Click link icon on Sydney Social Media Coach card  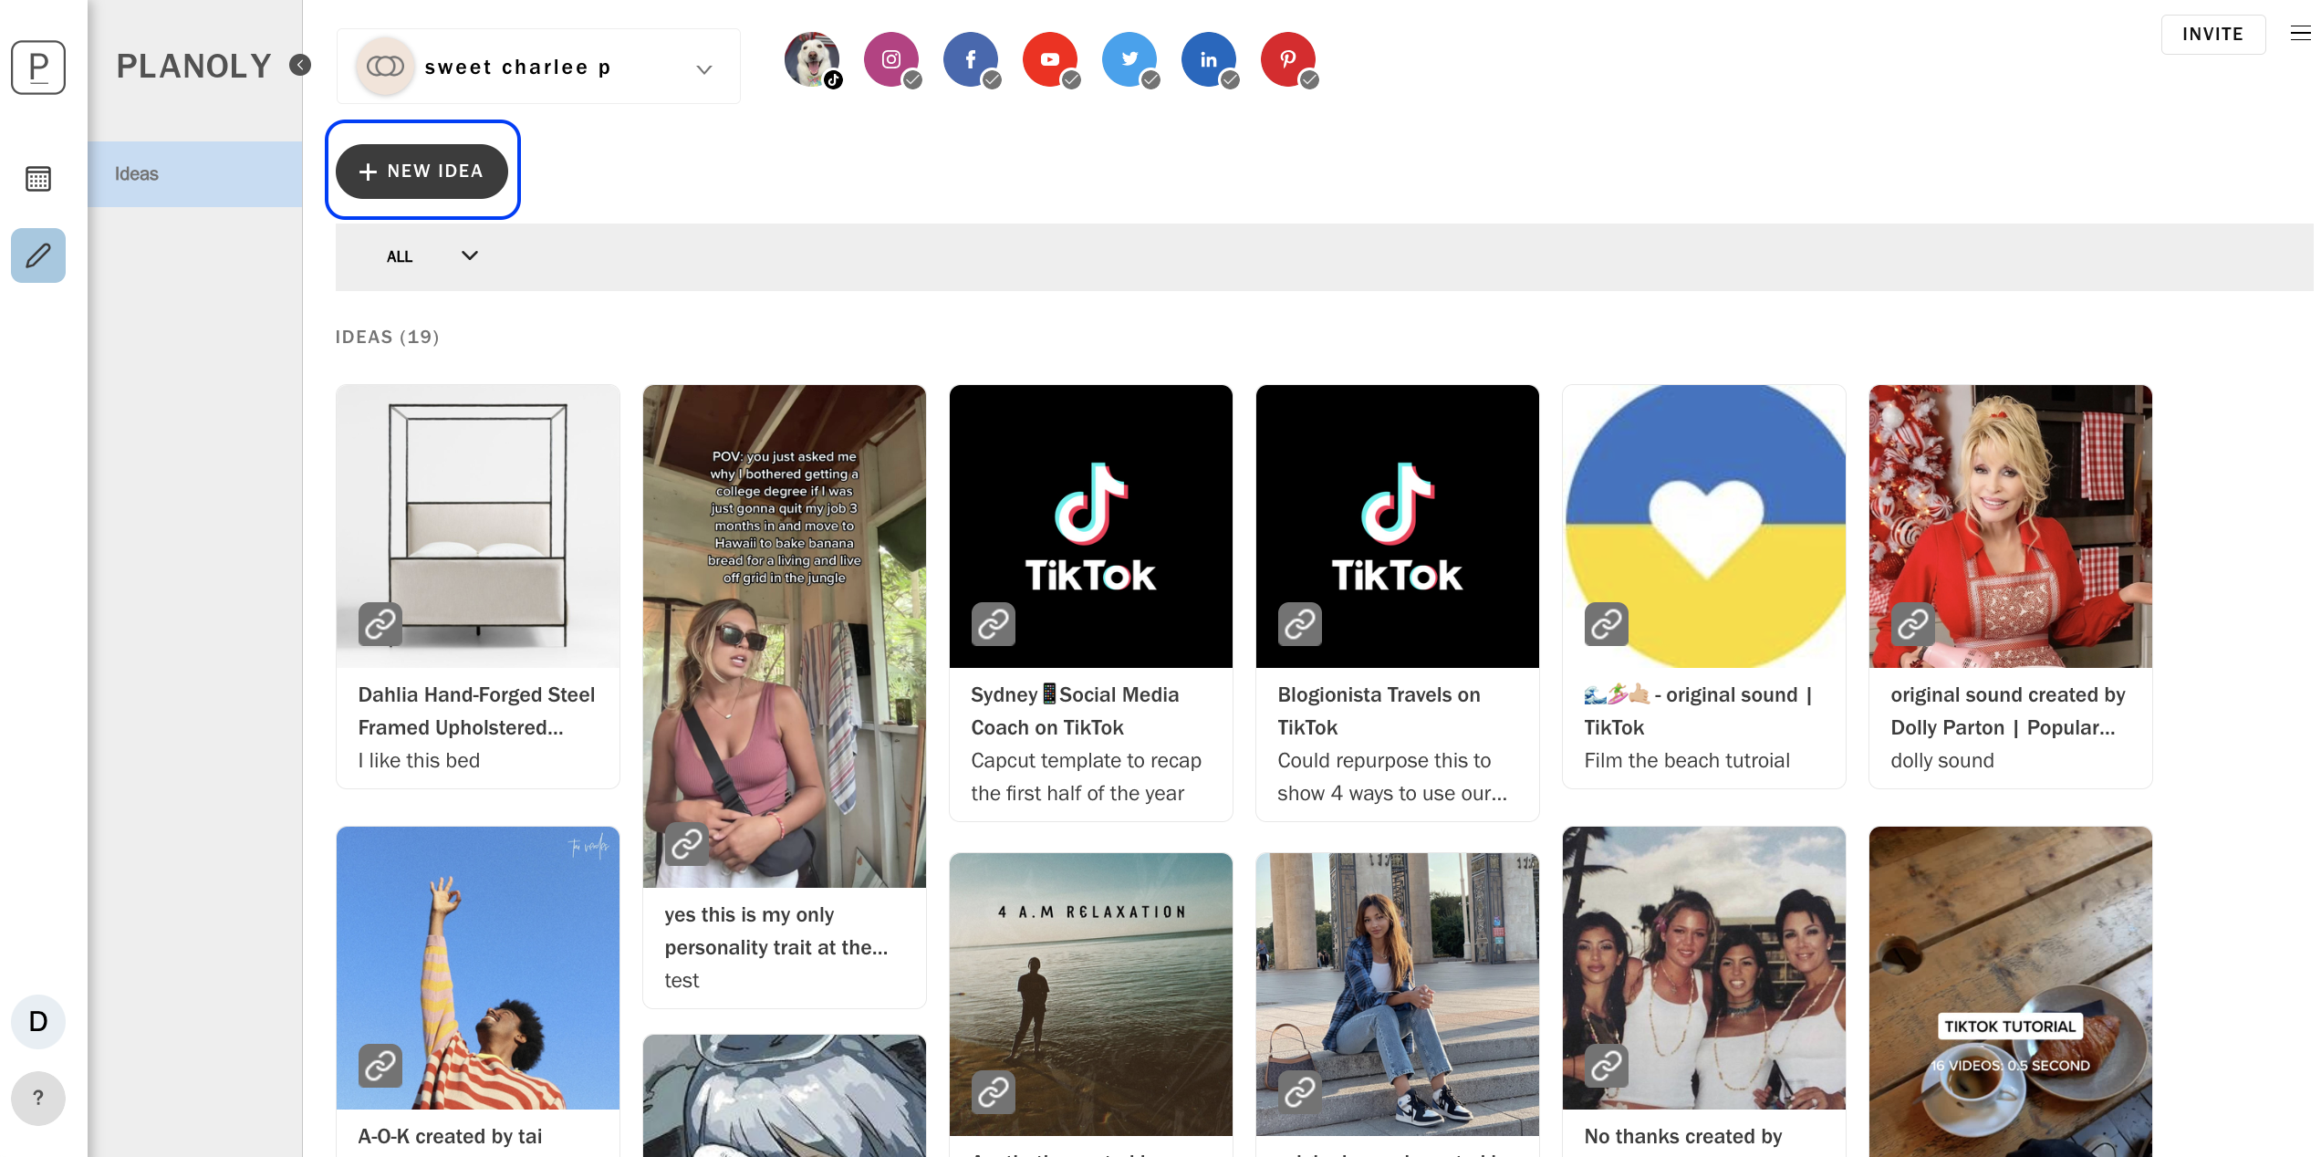pos(994,624)
